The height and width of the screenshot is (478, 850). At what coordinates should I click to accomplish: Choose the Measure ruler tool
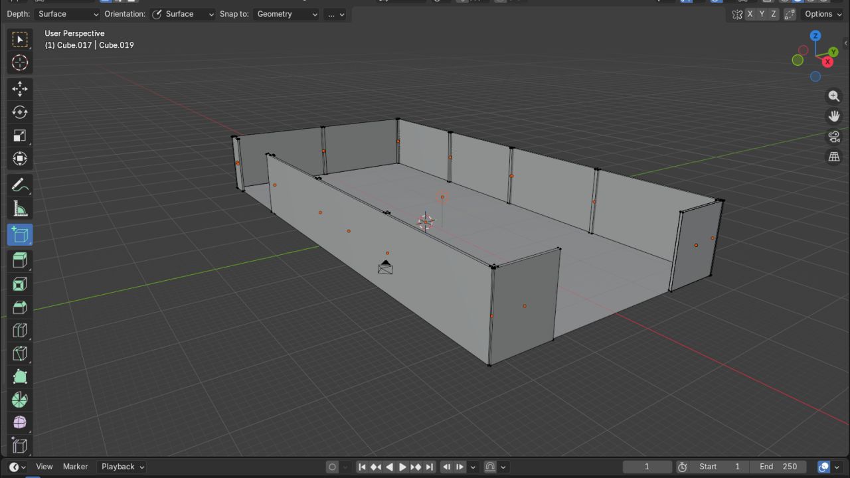(20, 209)
